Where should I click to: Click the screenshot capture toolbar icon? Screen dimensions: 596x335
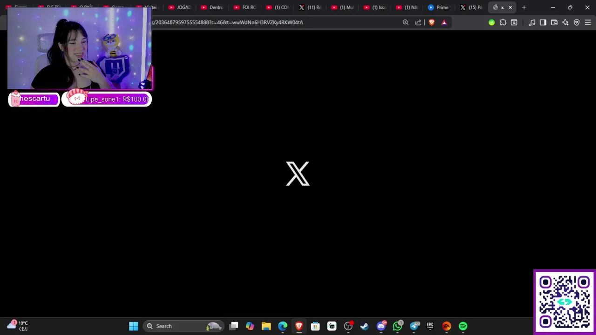coord(514,22)
